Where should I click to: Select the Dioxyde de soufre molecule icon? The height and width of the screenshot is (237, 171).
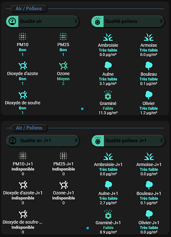[x=23, y=95]
